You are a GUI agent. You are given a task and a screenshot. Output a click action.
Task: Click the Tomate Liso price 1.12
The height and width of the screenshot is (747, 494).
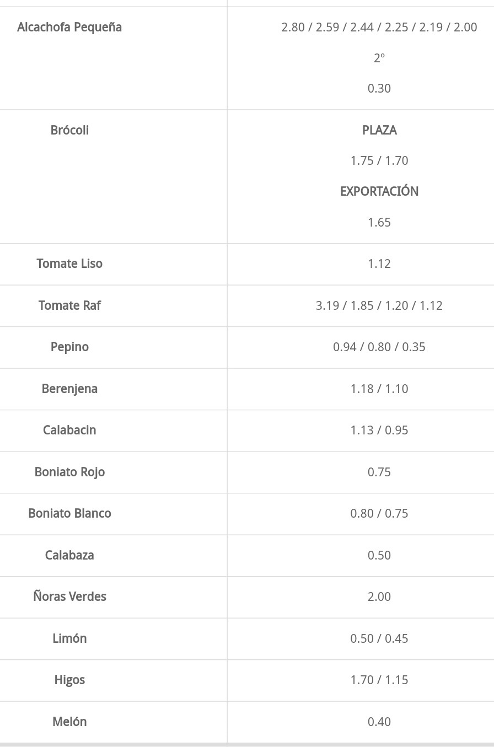click(x=379, y=264)
